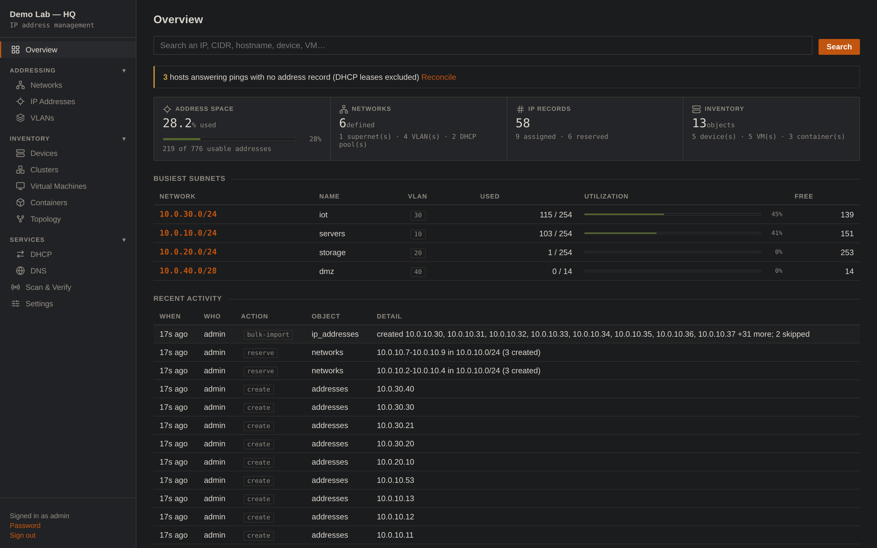Click activity detail 10.0.30.40

395,389
